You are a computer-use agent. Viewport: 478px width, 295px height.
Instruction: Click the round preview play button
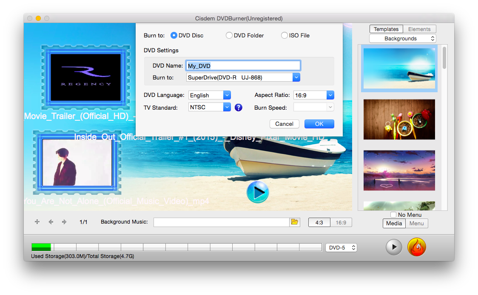pos(394,247)
